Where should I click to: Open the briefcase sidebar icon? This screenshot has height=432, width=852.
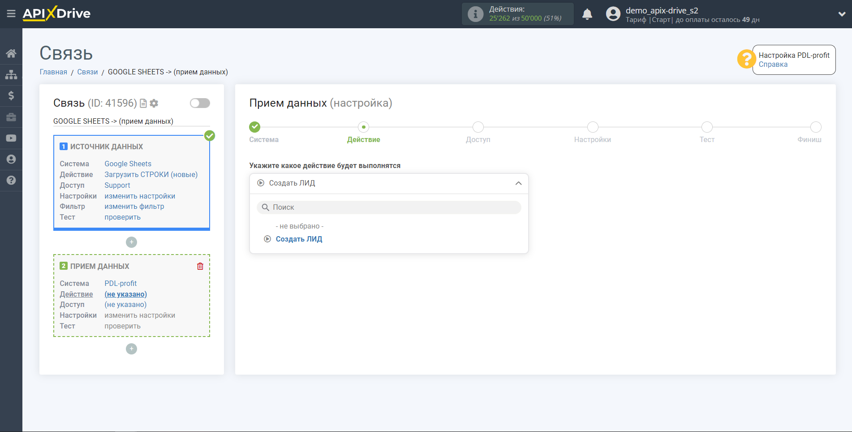click(11, 117)
